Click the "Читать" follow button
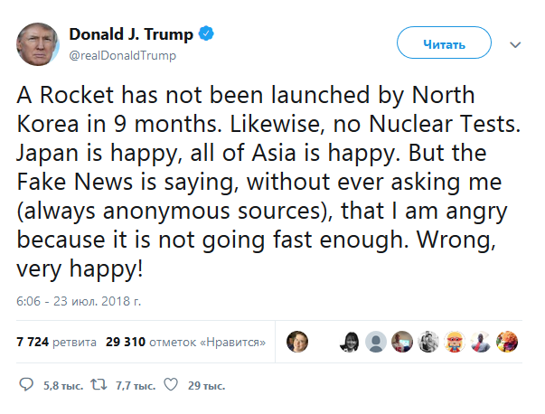Image resolution: width=545 pixels, height=414 pixels. 444,43
